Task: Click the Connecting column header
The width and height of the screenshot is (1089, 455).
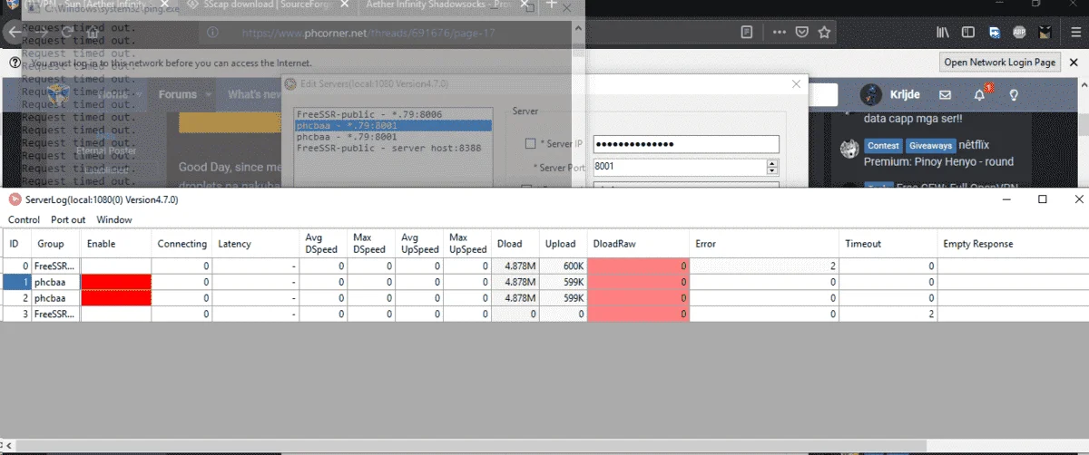Action: coord(182,244)
